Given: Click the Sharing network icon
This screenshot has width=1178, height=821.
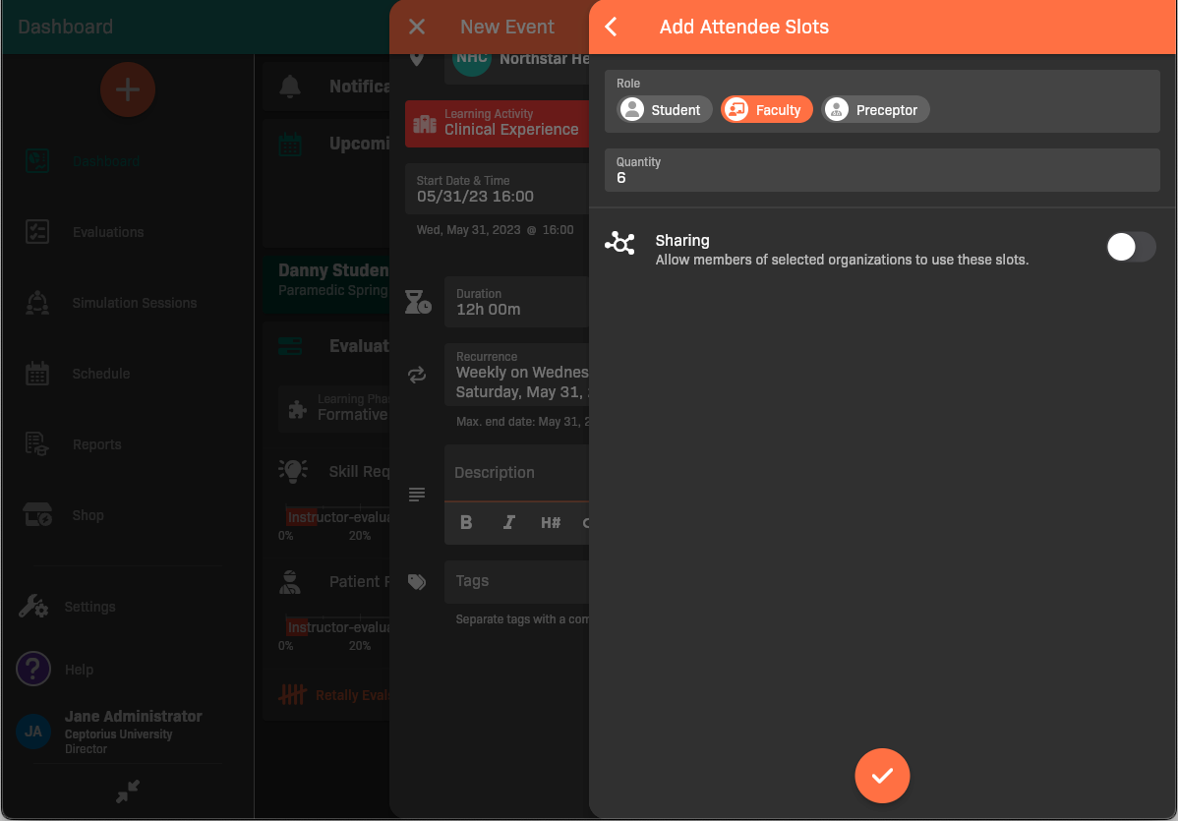Looking at the screenshot, I should pyautogui.click(x=619, y=243).
